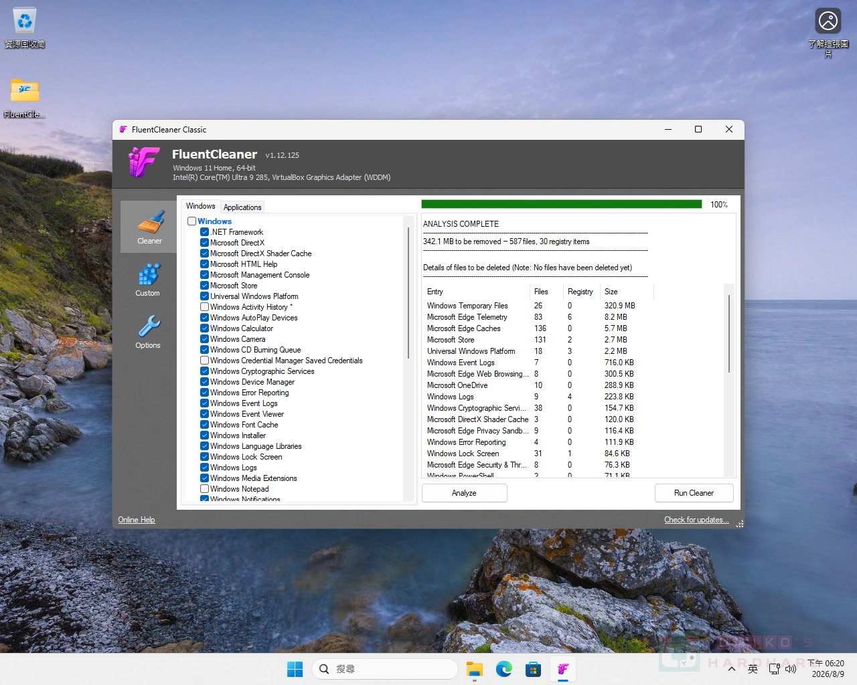The width and height of the screenshot is (857, 685).
Task: Open the clock and date panel
Action: click(x=828, y=669)
